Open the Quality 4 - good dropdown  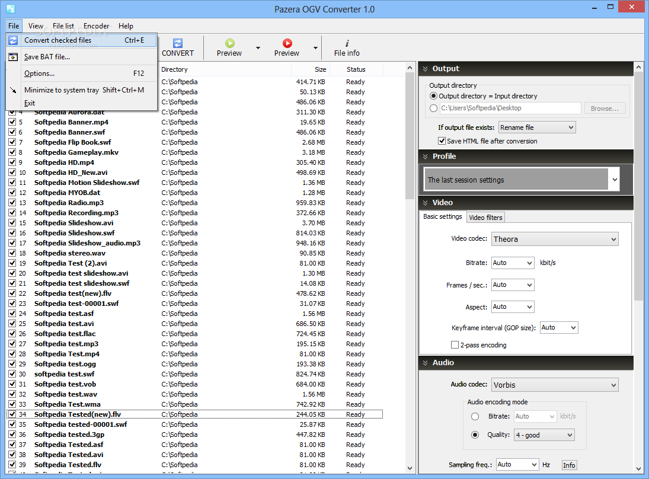tap(544, 435)
